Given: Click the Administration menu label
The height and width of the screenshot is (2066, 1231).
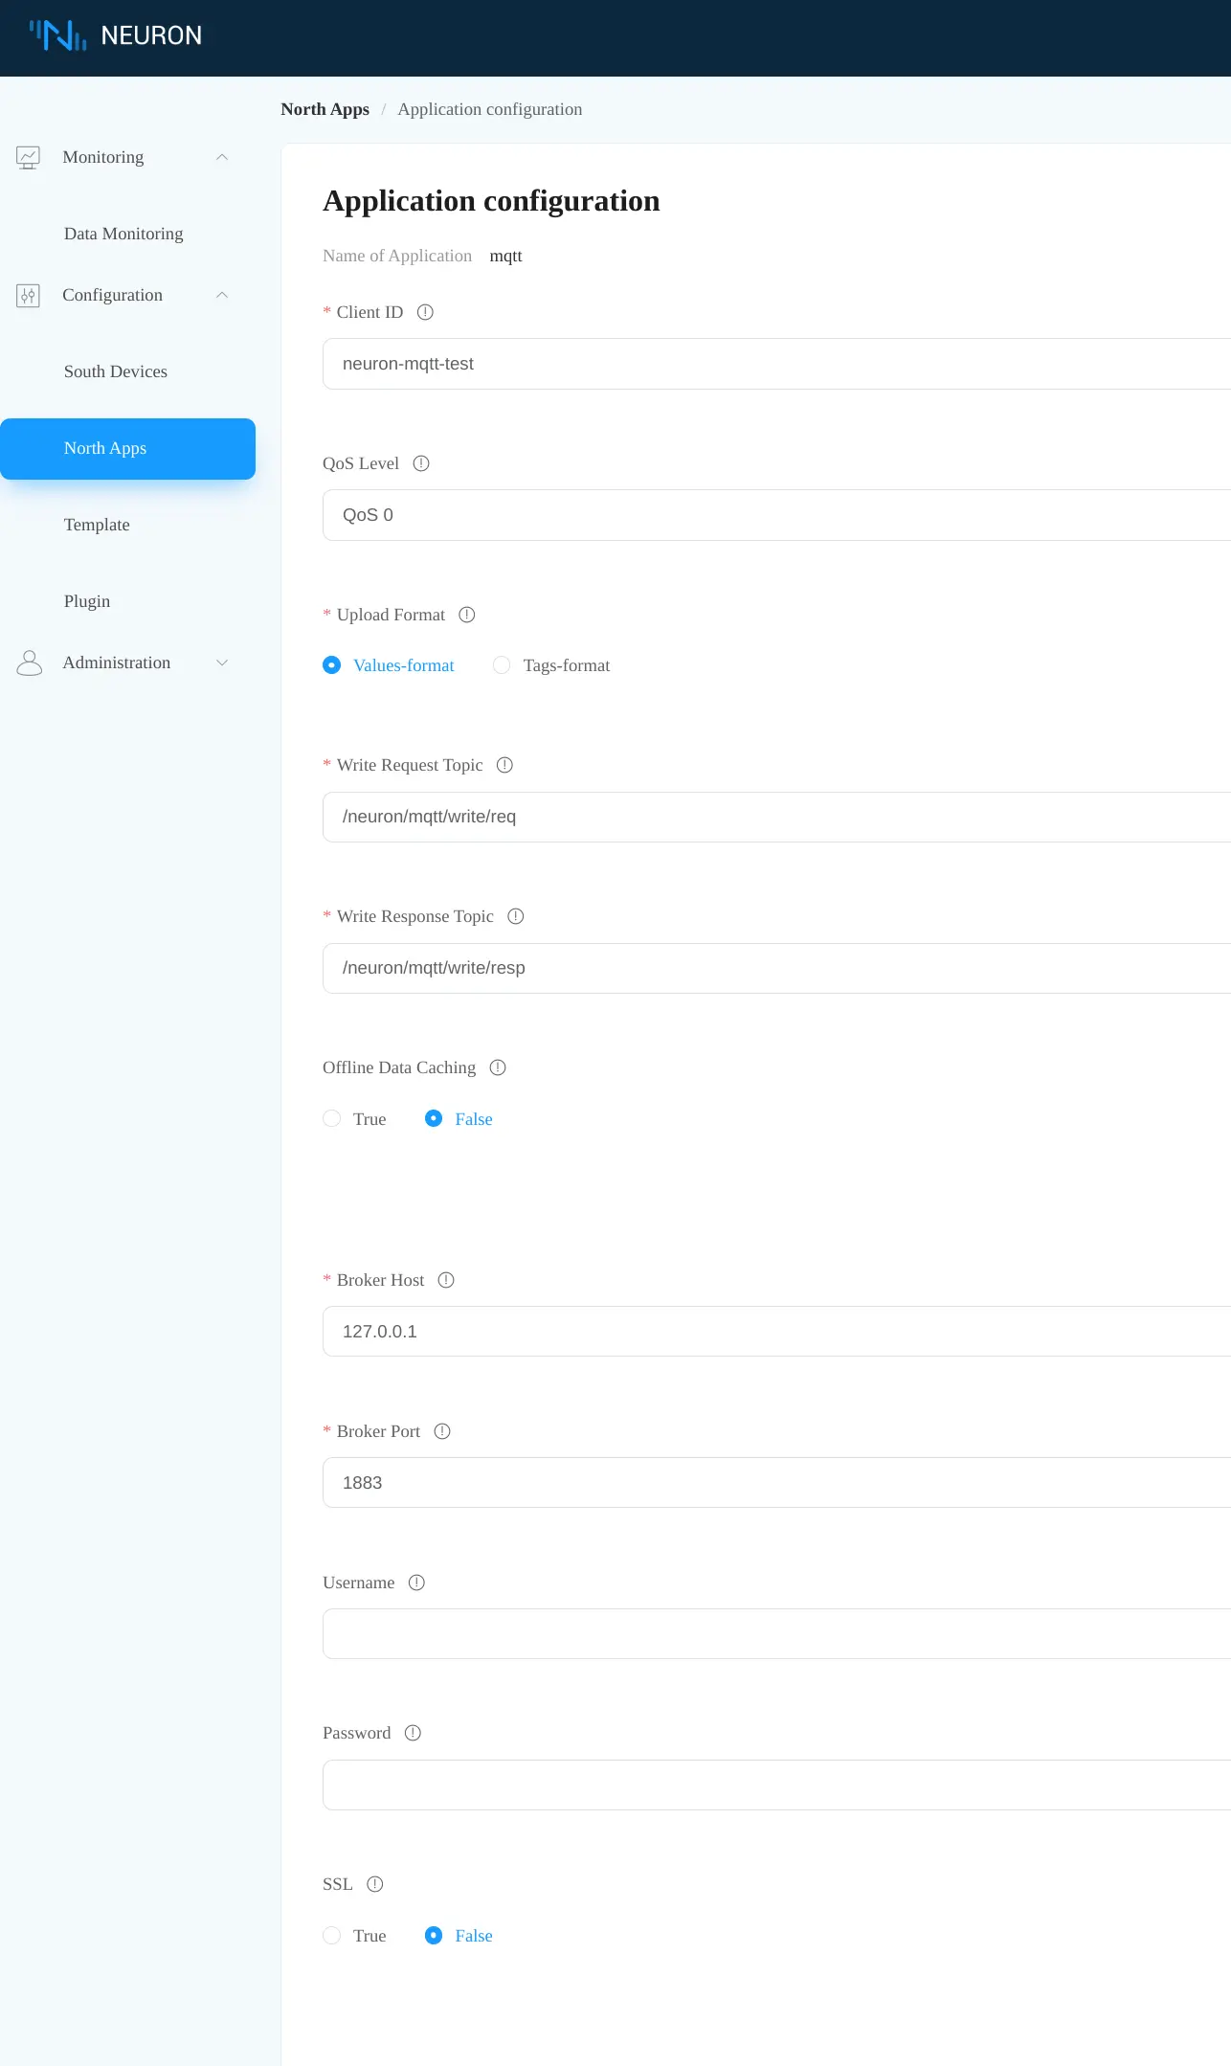Looking at the screenshot, I should (x=117, y=662).
